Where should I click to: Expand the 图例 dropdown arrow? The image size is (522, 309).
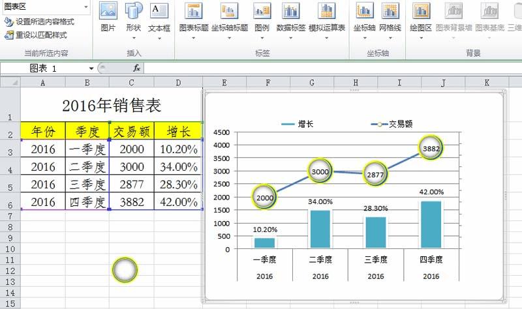pyautogui.click(x=262, y=38)
